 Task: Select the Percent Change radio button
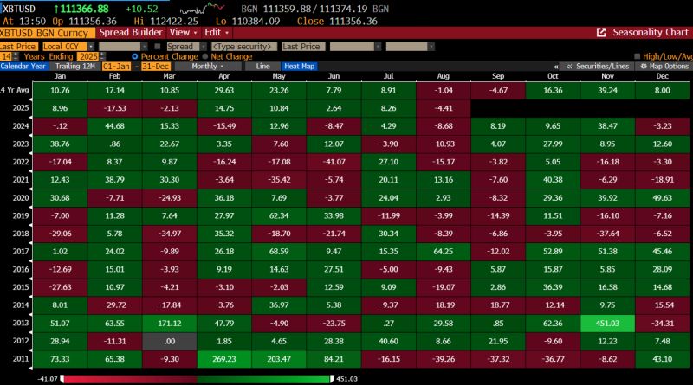point(135,56)
